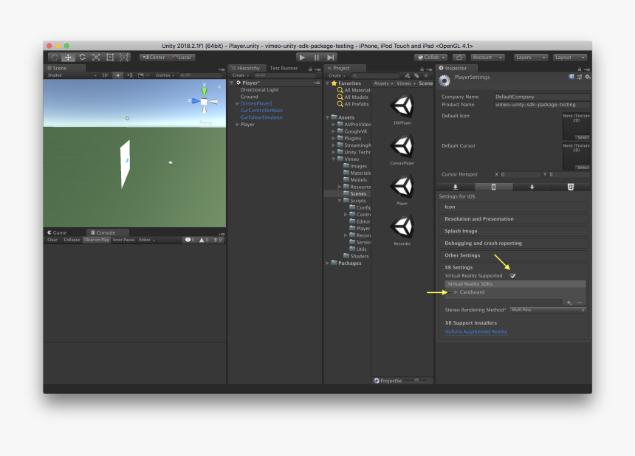Select the Rect Transform tool
Screen dimensions: 635x456
[110, 58]
